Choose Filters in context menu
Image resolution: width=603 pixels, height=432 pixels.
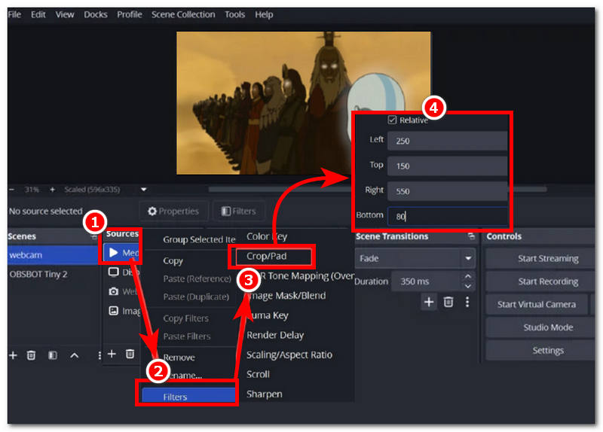(x=188, y=397)
